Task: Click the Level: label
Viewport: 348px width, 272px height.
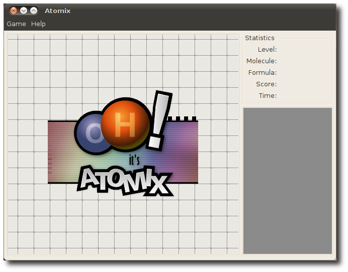Action: click(x=267, y=49)
